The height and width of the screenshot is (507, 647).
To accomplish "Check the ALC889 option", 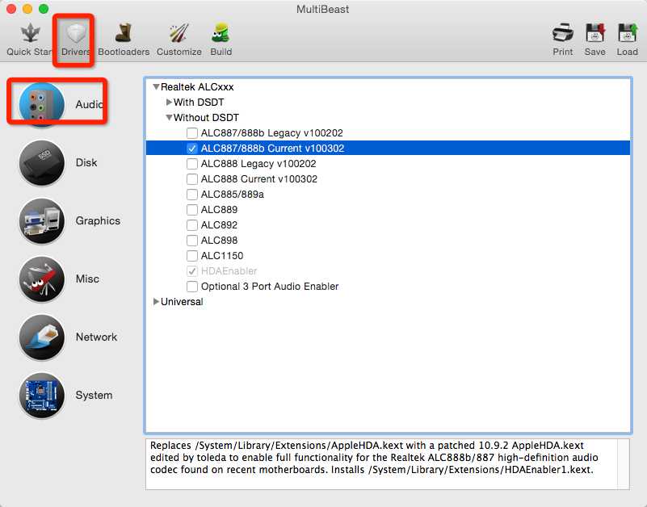I will (x=192, y=210).
